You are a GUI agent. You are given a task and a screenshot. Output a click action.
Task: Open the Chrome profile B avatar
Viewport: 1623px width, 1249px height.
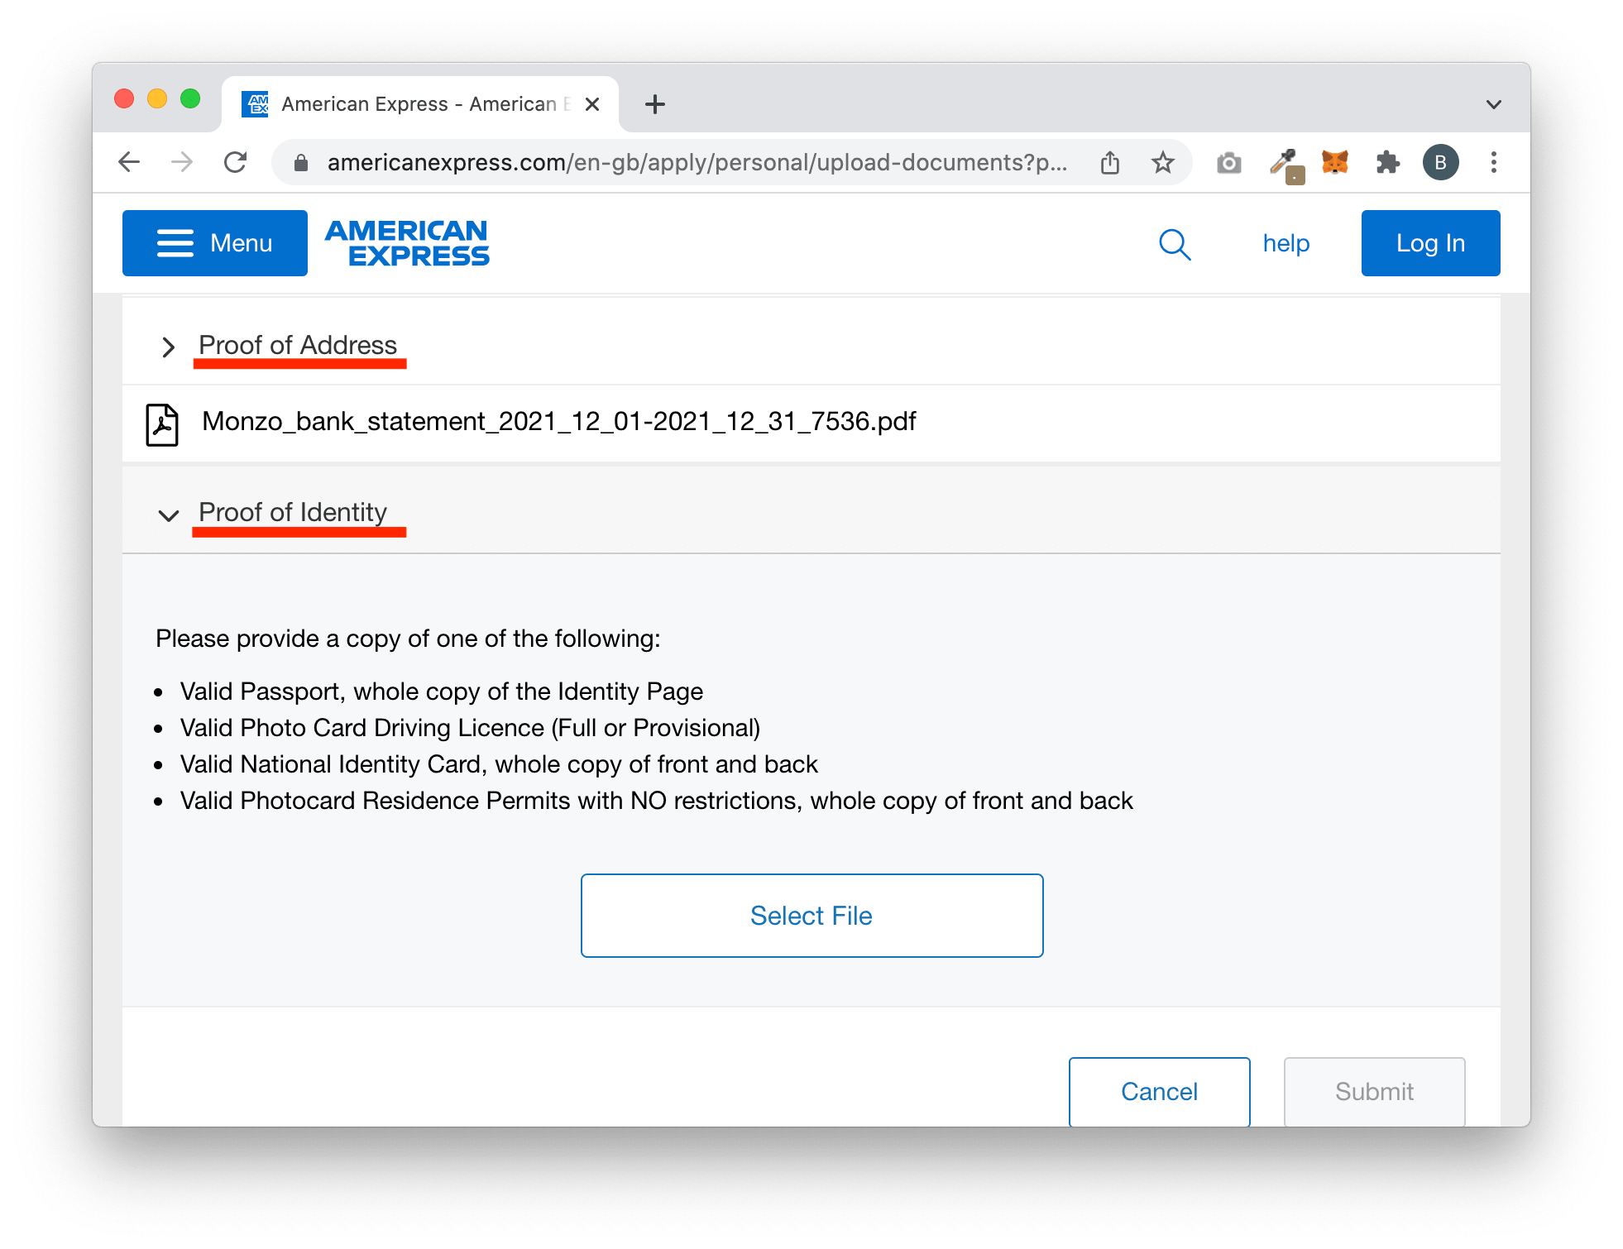pos(1440,162)
